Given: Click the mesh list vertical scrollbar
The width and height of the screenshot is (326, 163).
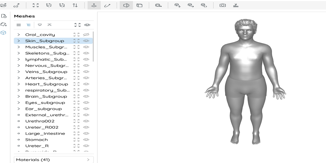Looking at the screenshot, I should pos(93,46).
